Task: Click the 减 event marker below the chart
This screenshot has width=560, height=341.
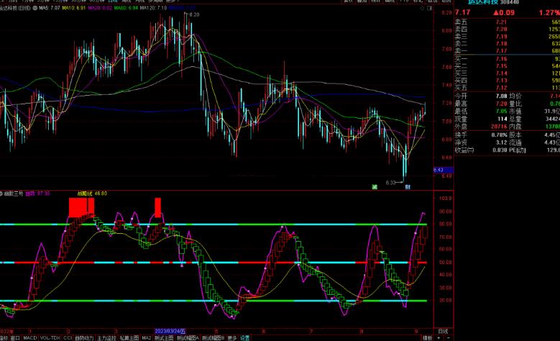Action: [375, 186]
